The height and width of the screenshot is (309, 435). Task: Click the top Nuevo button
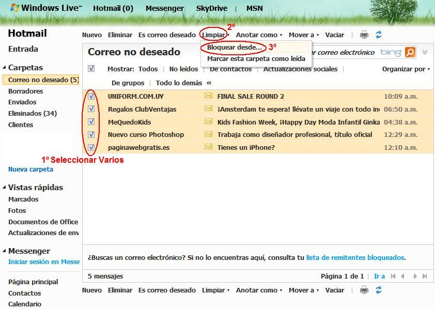pyautogui.click(x=92, y=35)
